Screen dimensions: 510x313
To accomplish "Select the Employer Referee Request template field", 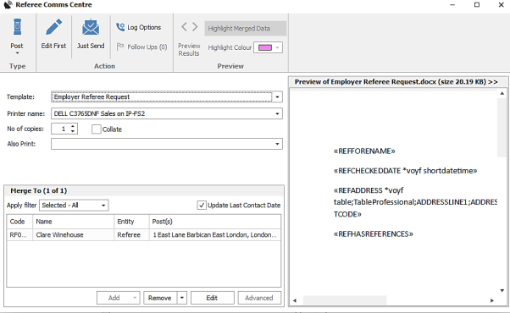I will coord(162,96).
